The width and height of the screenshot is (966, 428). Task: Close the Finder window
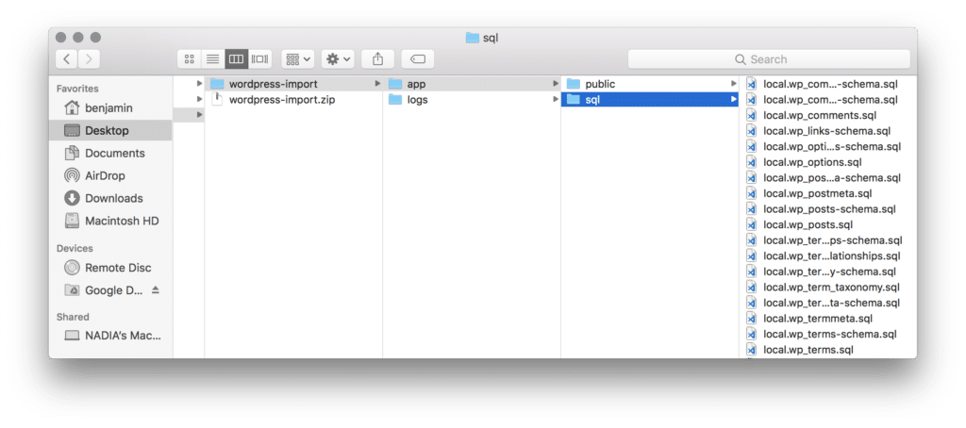coord(61,38)
